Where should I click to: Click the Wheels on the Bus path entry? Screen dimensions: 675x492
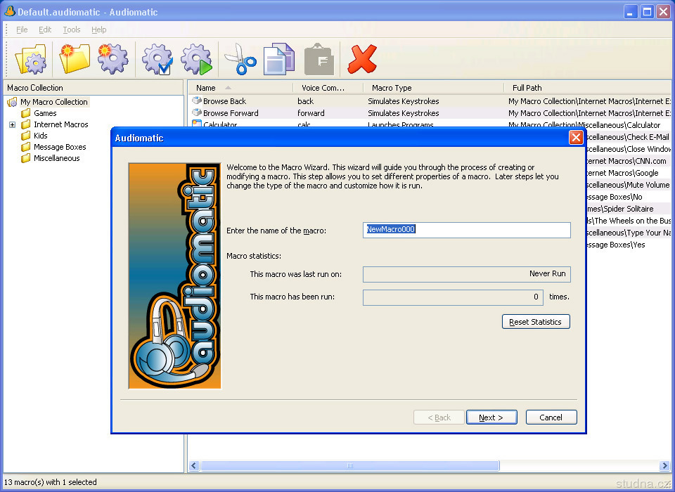629,221
